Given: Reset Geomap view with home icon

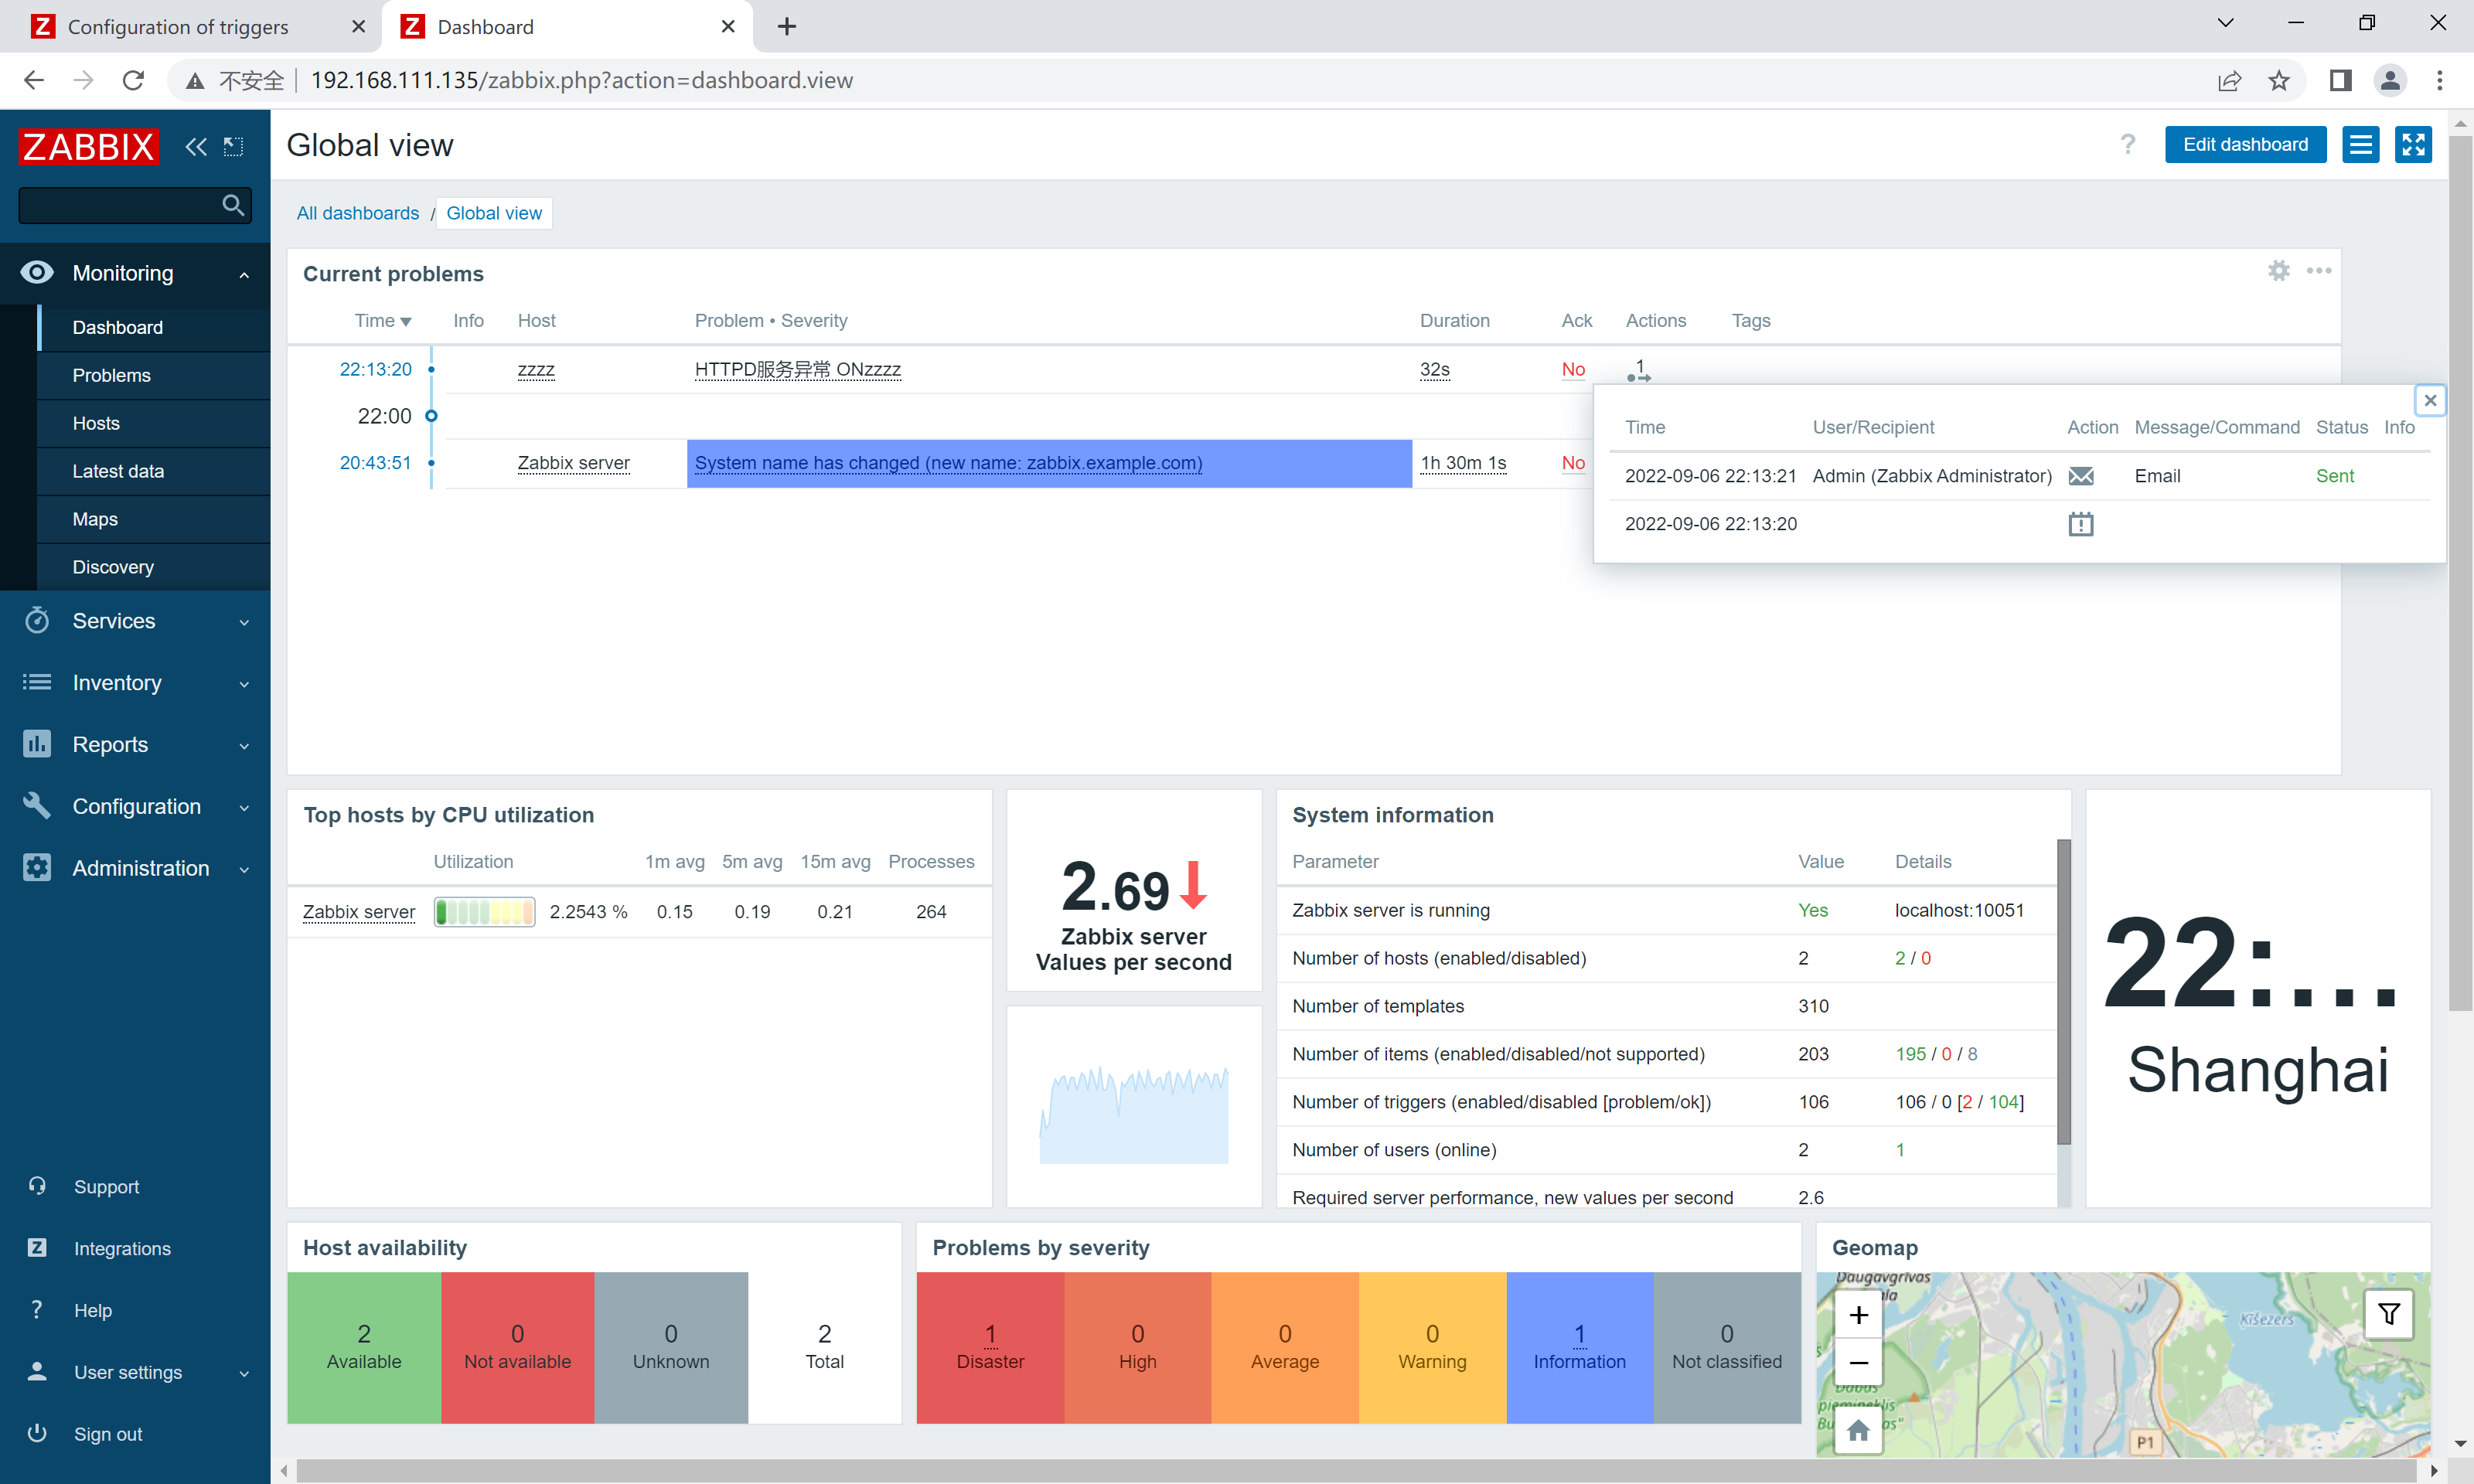Looking at the screenshot, I should point(1858,1431).
